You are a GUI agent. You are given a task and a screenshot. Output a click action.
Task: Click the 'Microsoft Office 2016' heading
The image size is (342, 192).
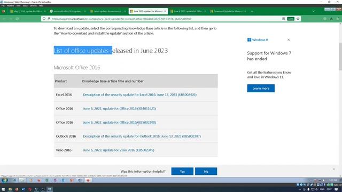(77, 68)
